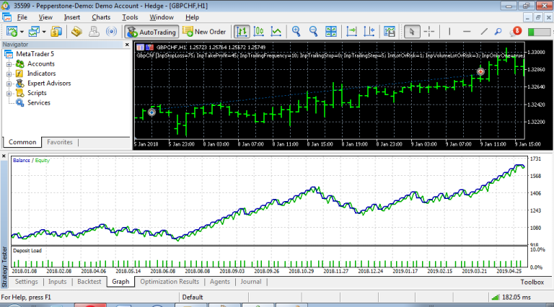The width and height of the screenshot is (554, 307).
Task: Click the tile windows grid icon
Action: point(331,32)
